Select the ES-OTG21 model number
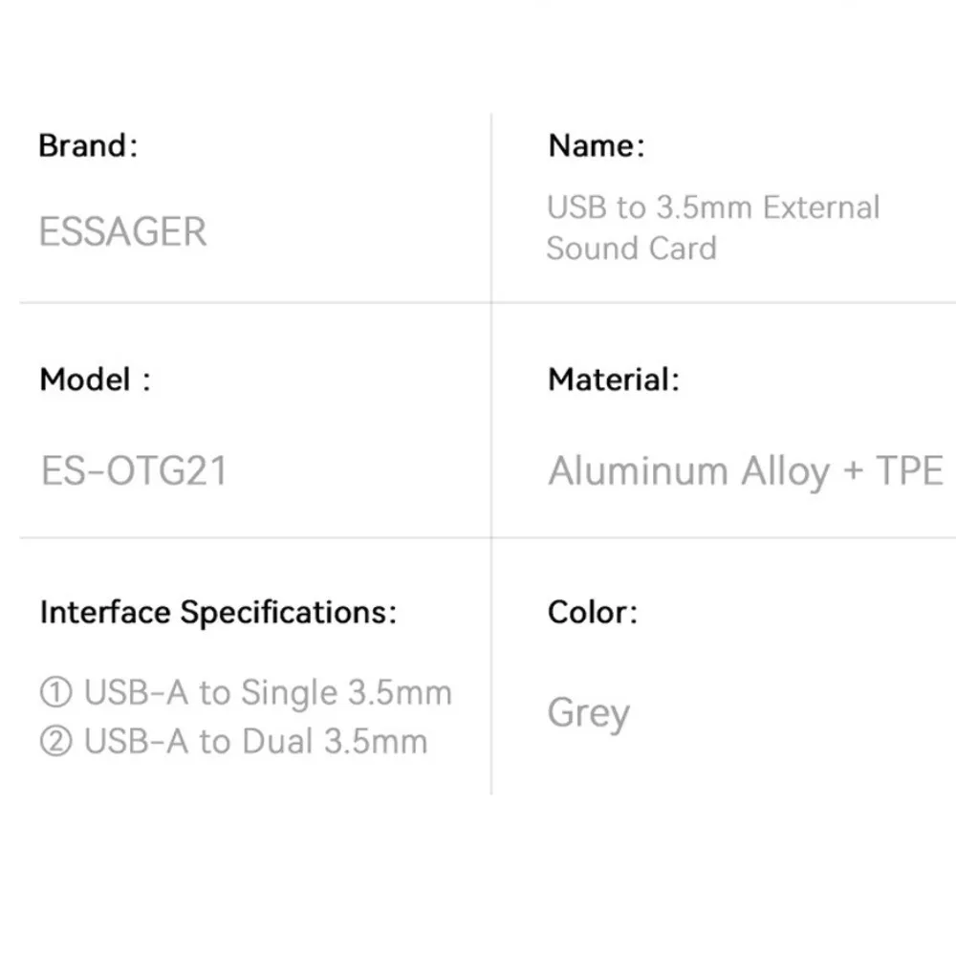 coord(135,471)
